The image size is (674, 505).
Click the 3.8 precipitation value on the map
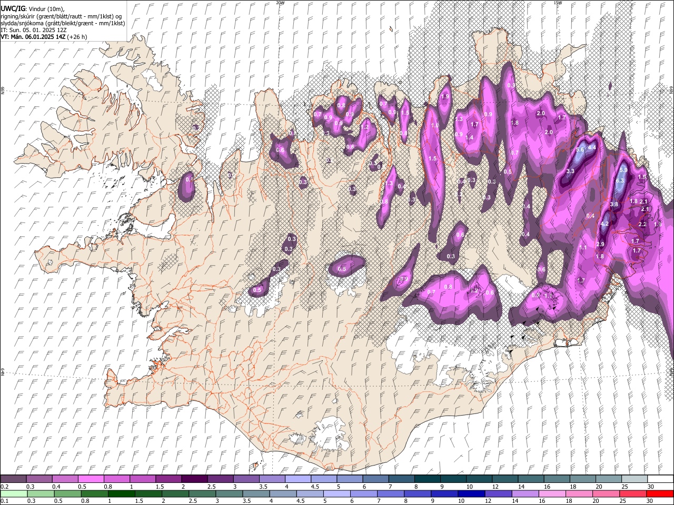pos(614,204)
